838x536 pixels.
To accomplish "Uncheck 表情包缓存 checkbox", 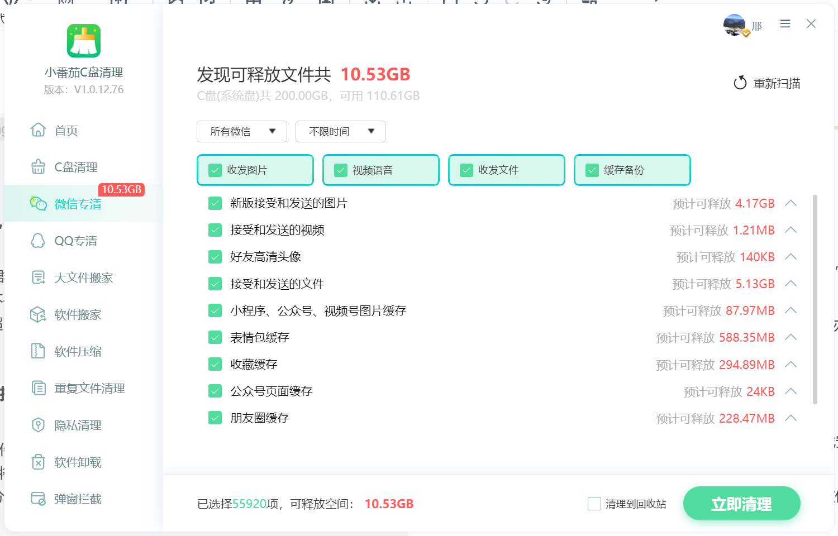I will point(215,337).
